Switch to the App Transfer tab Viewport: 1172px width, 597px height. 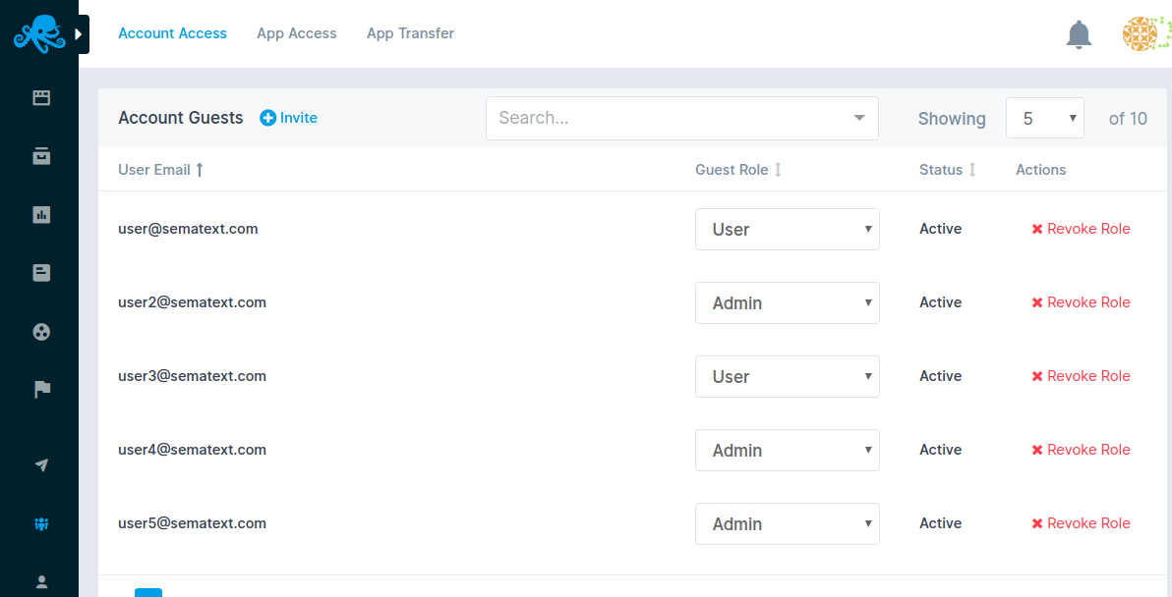(410, 33)
